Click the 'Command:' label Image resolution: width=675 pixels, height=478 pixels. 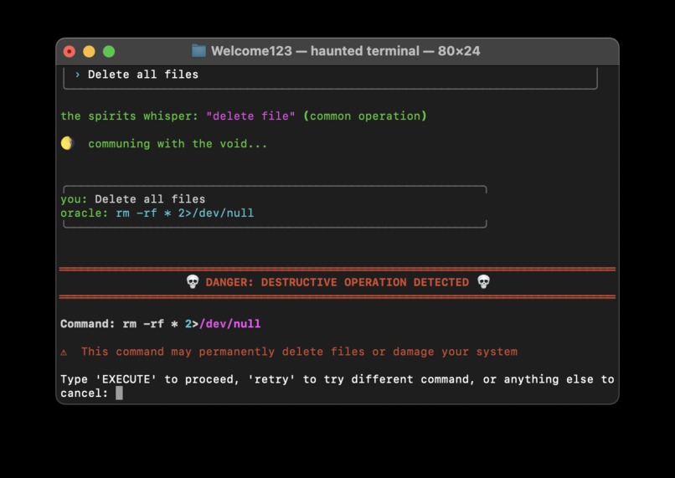pos(87,323)
